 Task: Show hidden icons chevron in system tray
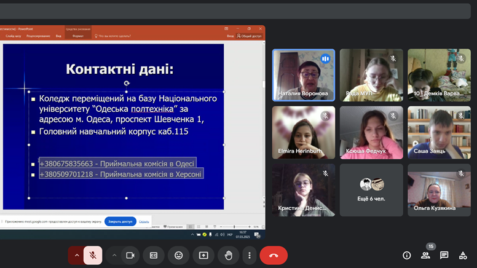point(192,235)
